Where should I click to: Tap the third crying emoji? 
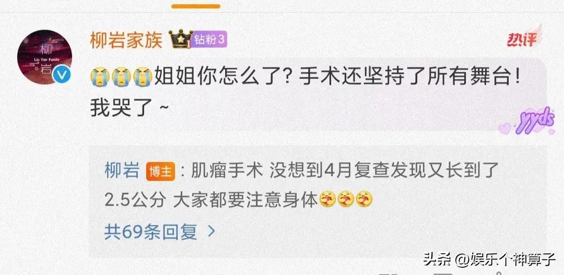143,77
